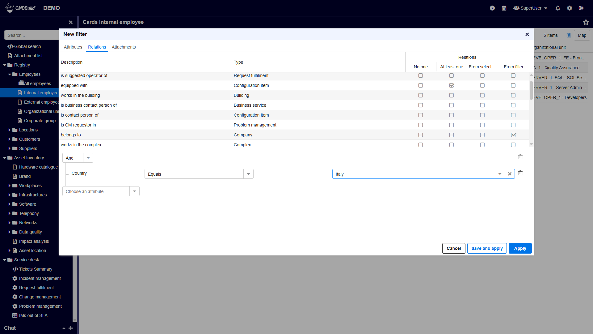
Task: Open the And operator dropdown
Action: click(88, 158)
